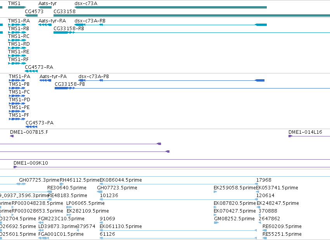Screen dimensions: 330x240
Task: Click clone label DME1-014L16
Action: [305, 132]
